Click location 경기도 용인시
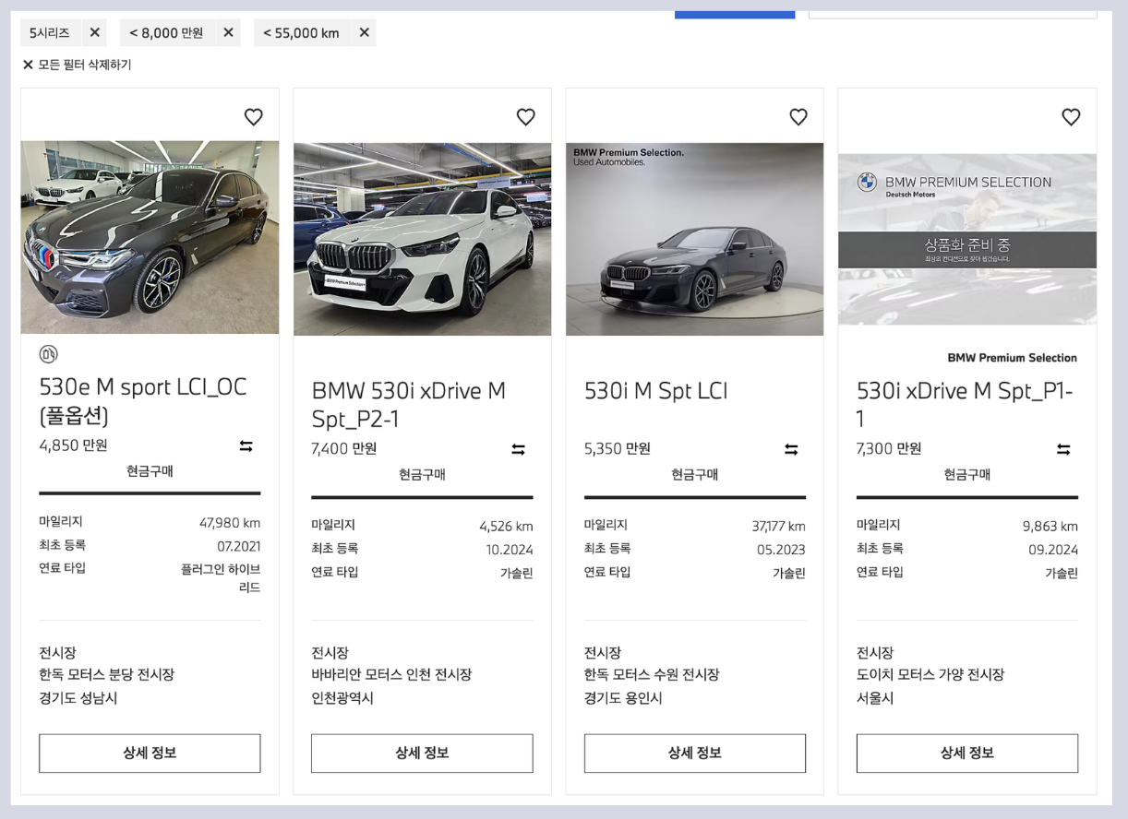The height and width of the screenshot is (819, 1128). click(x=623, y=698)
